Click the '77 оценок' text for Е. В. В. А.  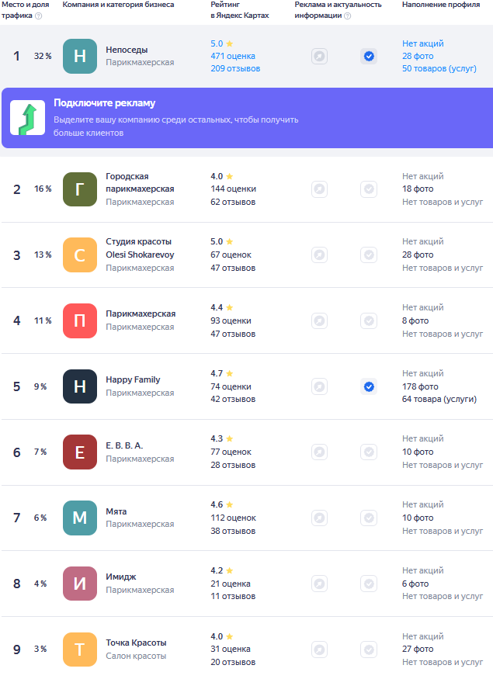(231, 452)
